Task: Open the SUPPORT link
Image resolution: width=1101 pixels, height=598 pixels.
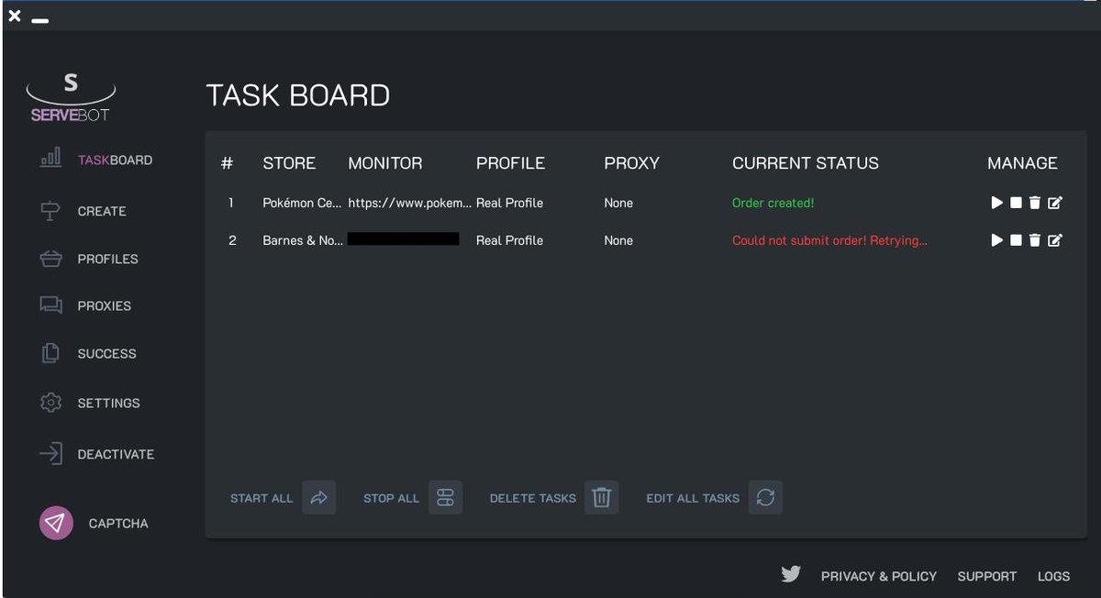Action: [x=987, y=576]
